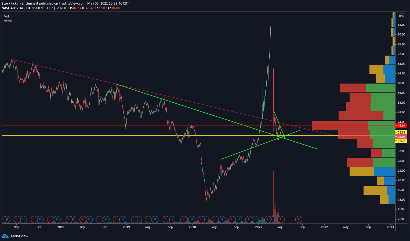This screenshot has height=241, width=410.
Task: Click the StockPickingEnthusiast author name
Action: click(x=20, y=3)
